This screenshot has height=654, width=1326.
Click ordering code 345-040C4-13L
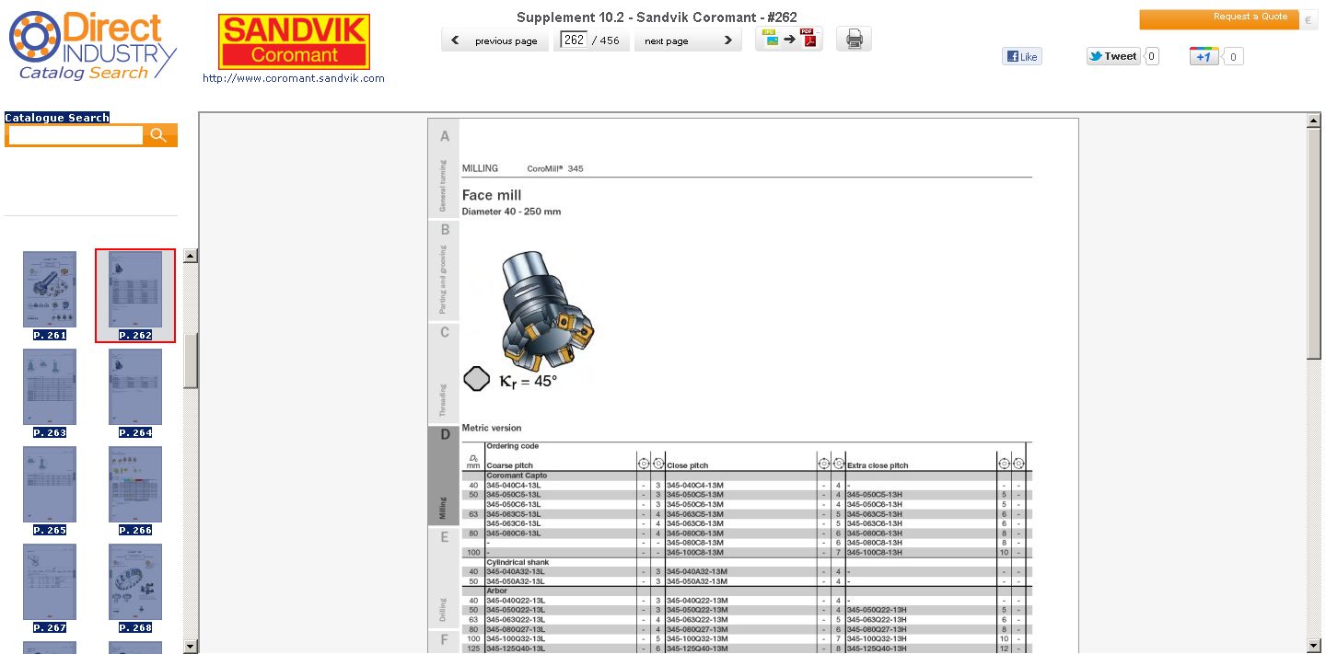[514, 485]
